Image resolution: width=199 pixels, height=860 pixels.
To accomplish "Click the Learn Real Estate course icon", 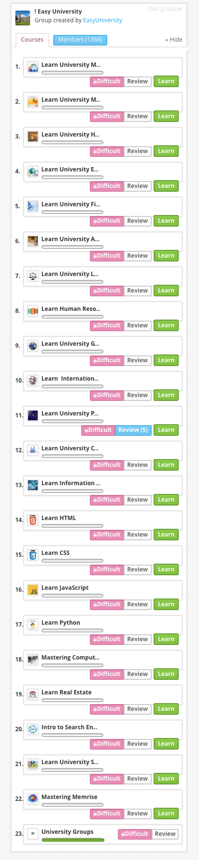I will point(33,694).
